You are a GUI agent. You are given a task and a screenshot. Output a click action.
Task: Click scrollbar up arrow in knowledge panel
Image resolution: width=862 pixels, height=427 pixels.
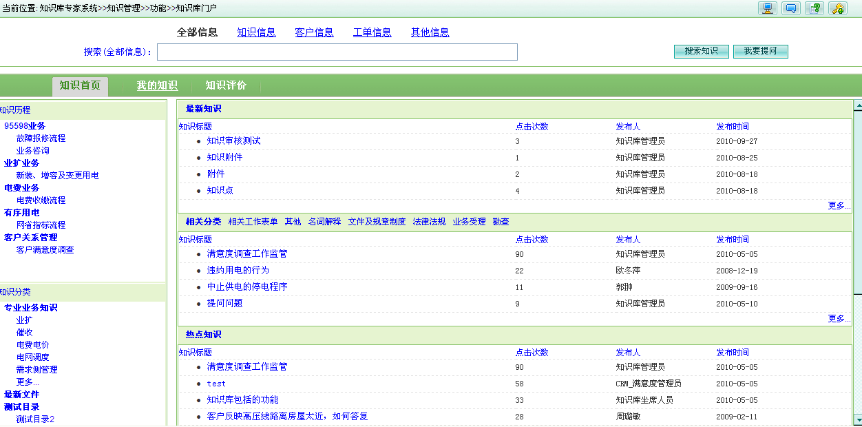858,105
